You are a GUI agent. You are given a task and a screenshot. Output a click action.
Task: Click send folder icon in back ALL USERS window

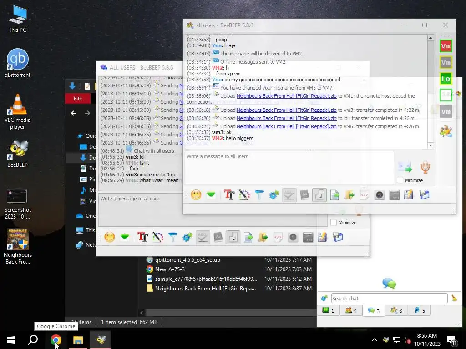pyautogui.click(x=263, y=237)
